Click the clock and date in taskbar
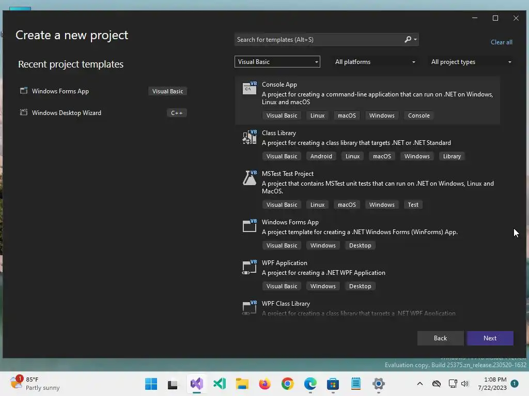Screen dimensions: 529x396 [x=492, y=384]
